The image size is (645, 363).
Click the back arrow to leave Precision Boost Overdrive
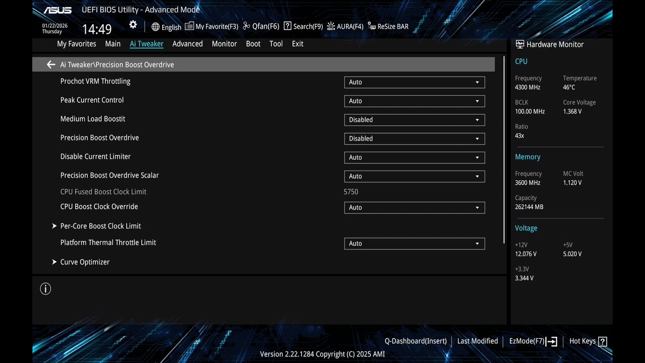coord(50,64)
